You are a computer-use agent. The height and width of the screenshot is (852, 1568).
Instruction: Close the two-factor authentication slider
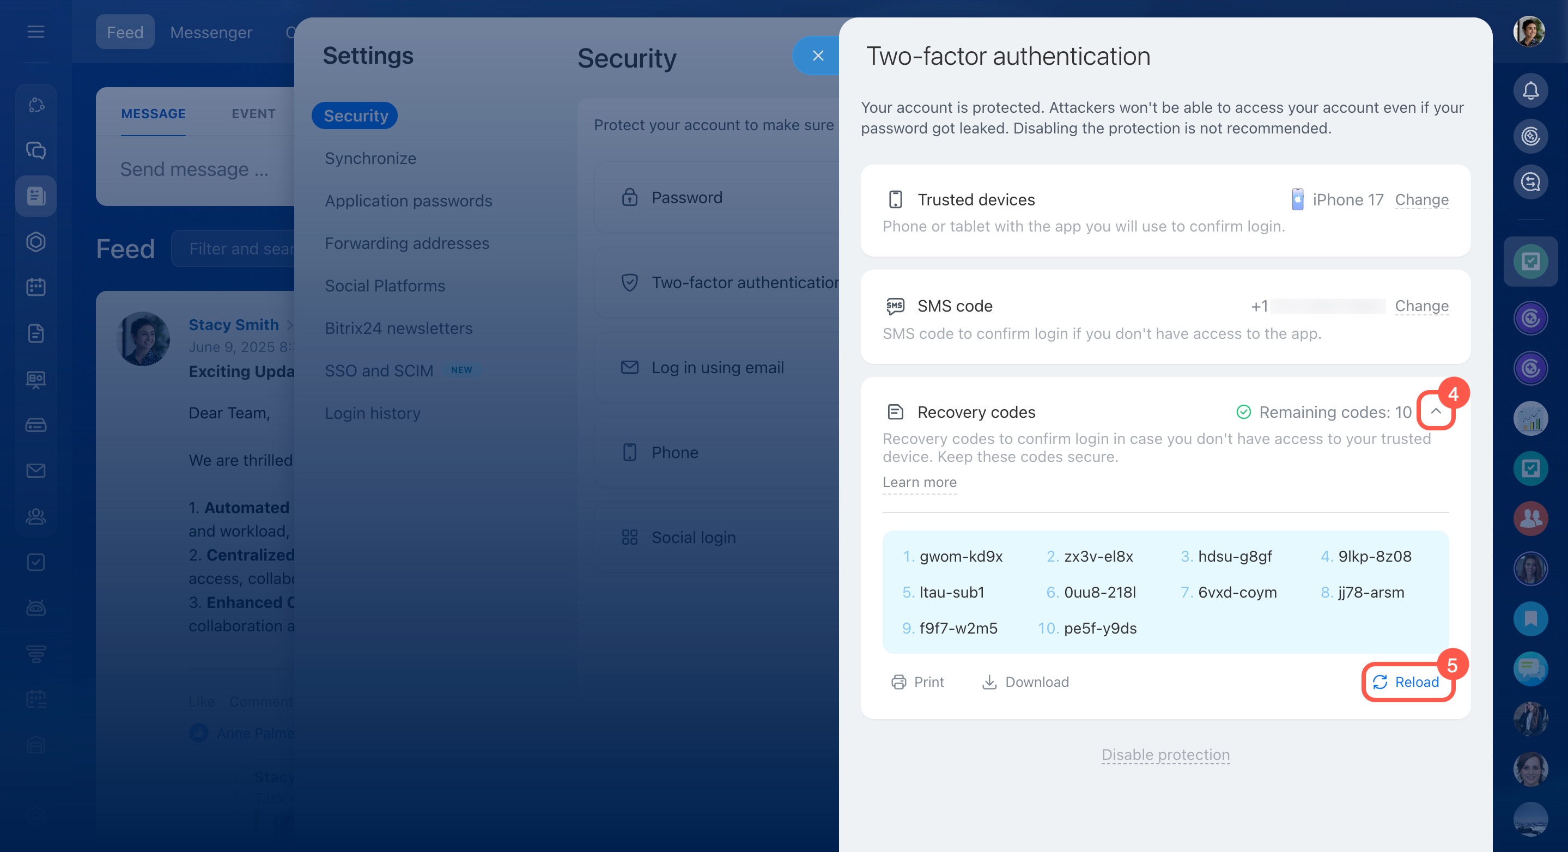817,56
